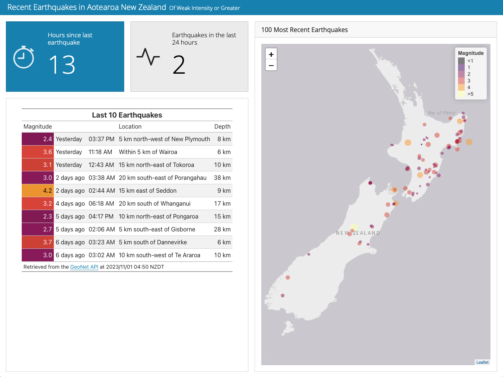
Task: Open the GeoNet API link
Action: click(84, 267)
